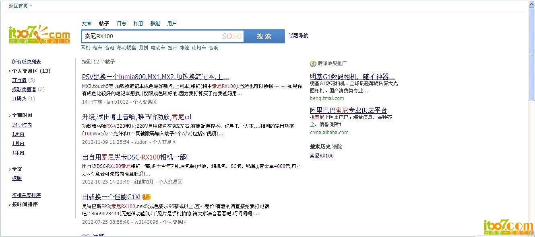This screenshot has height=237, width=535.
Task: Search the hot keyword 月饼
Action: [143, 48]
